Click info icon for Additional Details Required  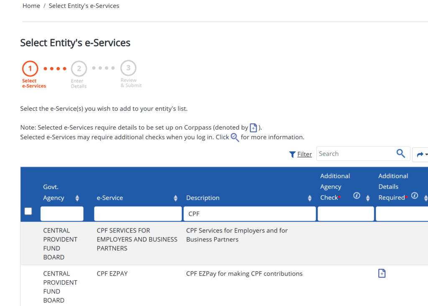click(414, 196)
